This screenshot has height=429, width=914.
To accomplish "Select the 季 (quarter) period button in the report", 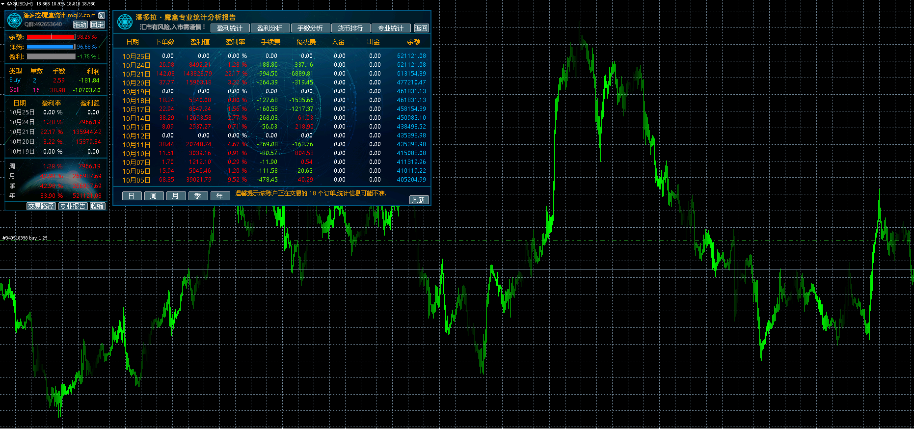I will click(x=198, y=196).
